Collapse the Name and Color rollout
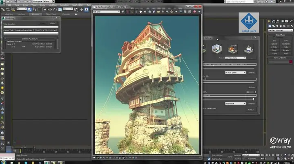The image size is (294, 164). click(280, 58)
